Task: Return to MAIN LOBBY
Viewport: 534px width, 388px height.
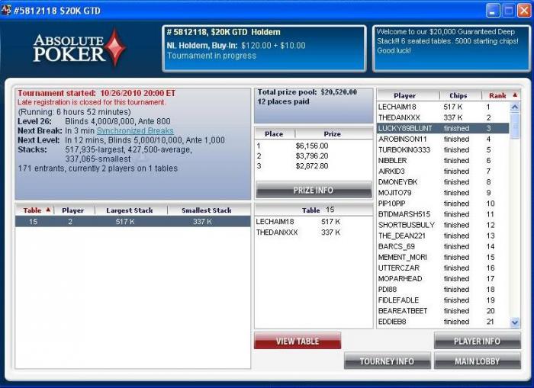Action: [x=477, y=361]
